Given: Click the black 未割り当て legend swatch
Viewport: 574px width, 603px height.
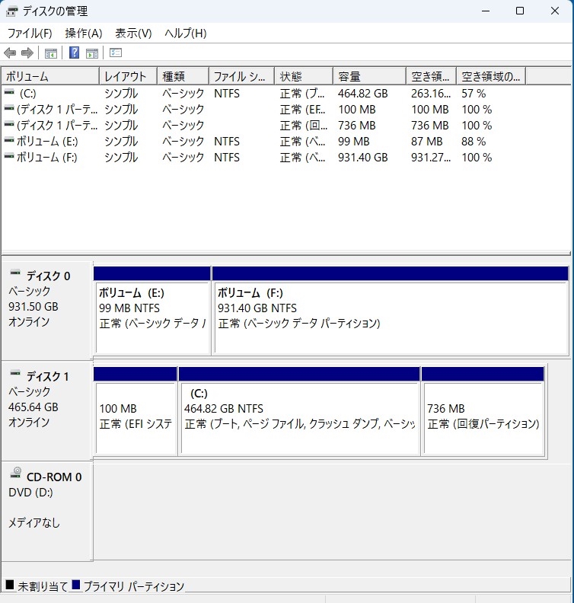Looking at the screenshot, I should pyautogui.click(x=10, y=585).
